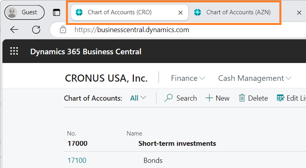Expand the Cash Management menu
The width and height of the screenshot is (306, 168).
[x=255, y=78]
